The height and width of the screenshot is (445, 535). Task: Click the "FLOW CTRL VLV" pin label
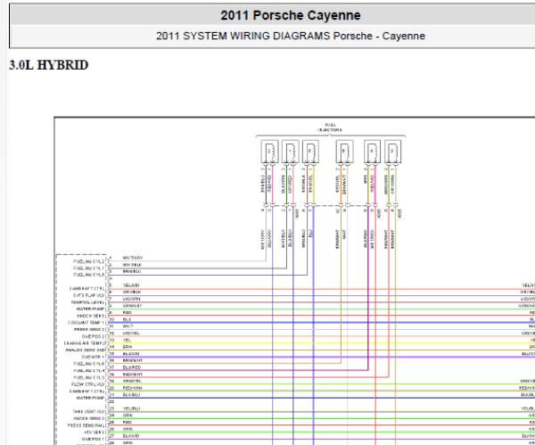point(88,384)
